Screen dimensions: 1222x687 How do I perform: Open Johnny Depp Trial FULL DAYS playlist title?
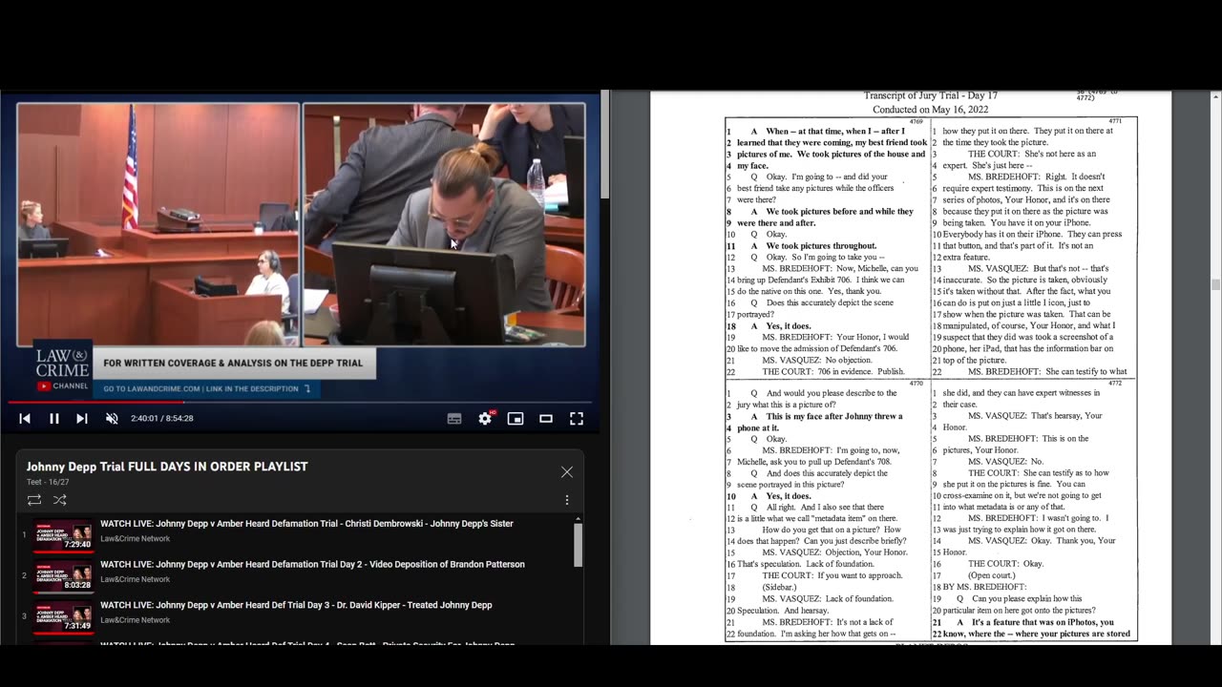[167, 467]
